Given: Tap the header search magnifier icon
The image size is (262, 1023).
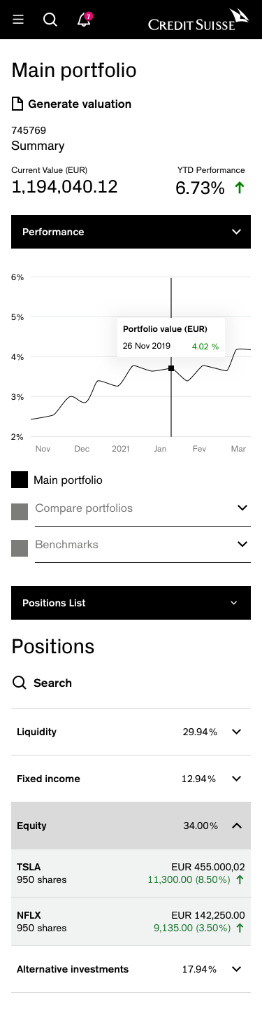Looking at the screenshot, I should 50,20.
